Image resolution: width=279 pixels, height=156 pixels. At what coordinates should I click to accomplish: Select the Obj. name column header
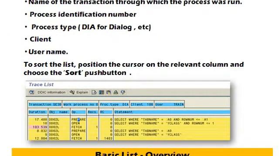tap(59, 112)
